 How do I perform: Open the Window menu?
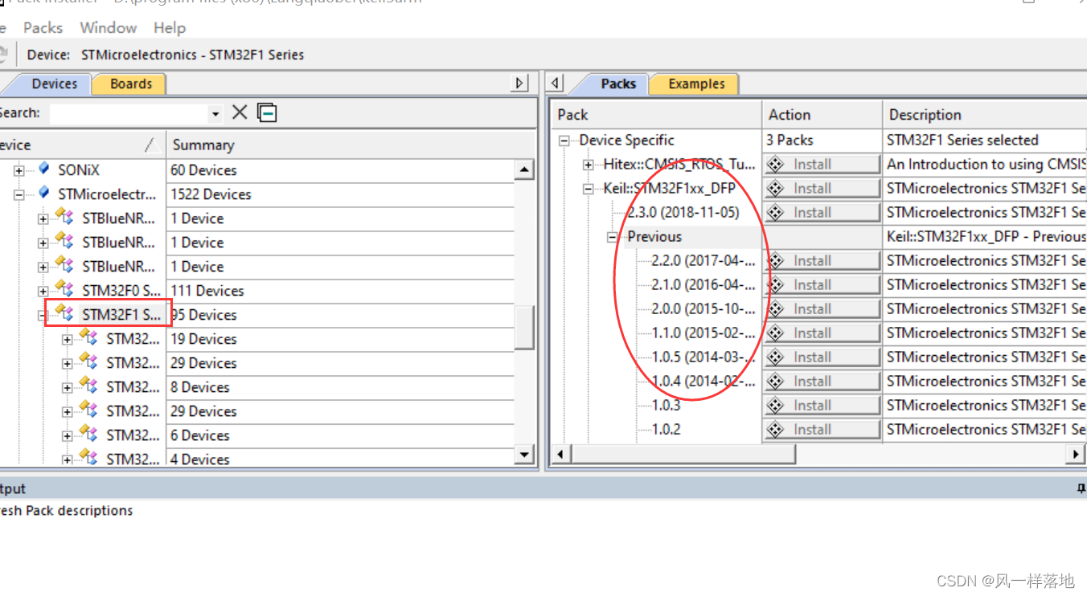(x=109, y=27)
